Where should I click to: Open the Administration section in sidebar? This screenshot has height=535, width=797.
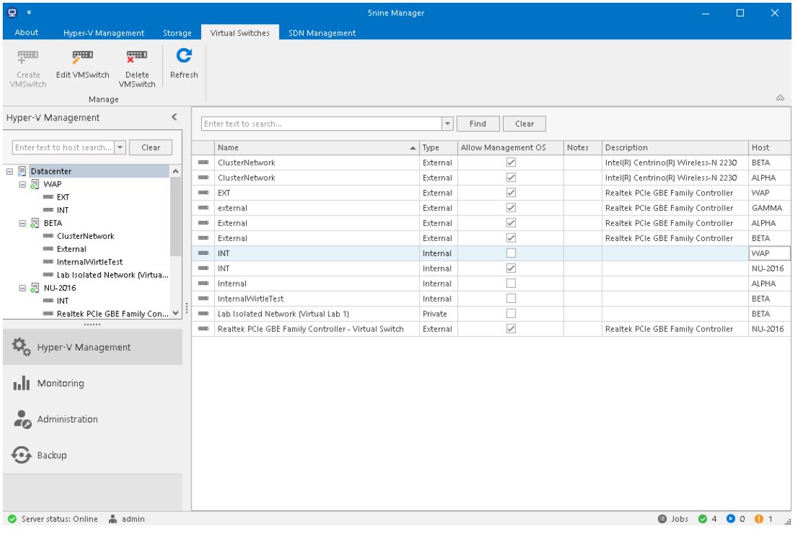[67, 419]
